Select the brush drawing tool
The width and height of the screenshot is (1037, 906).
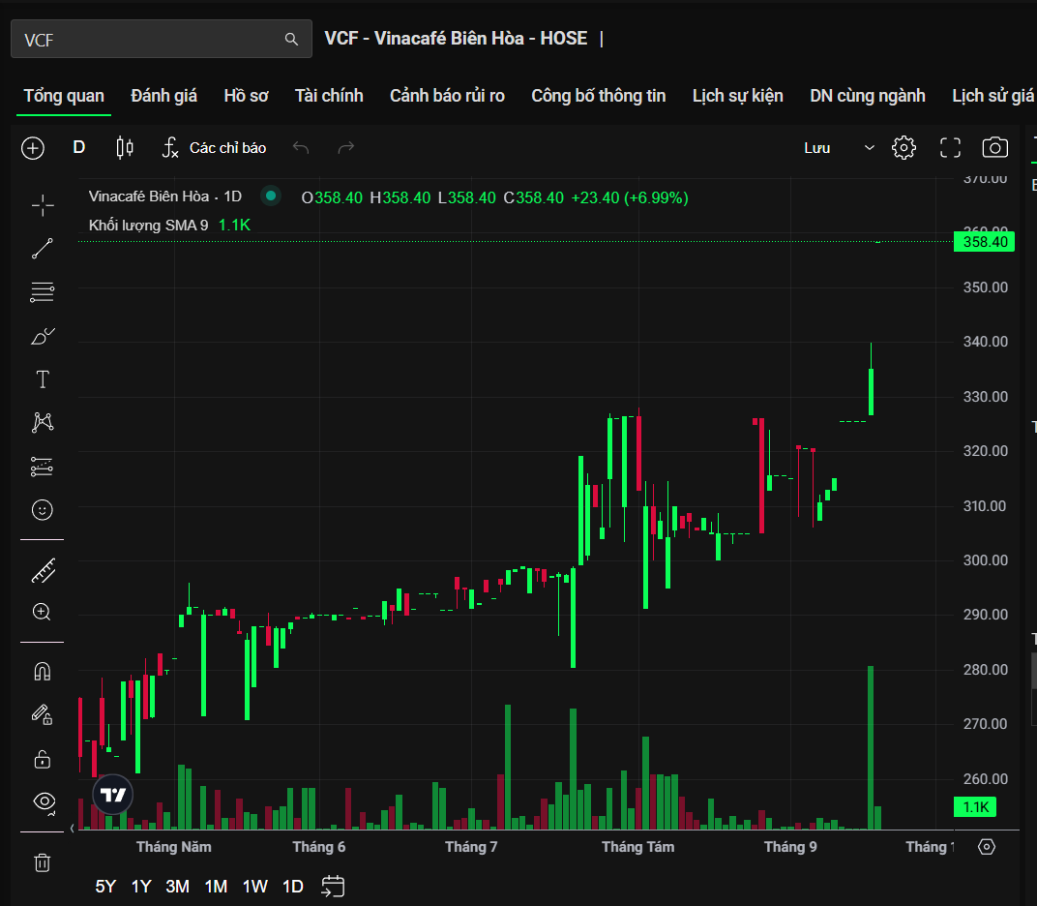point(43,336)
